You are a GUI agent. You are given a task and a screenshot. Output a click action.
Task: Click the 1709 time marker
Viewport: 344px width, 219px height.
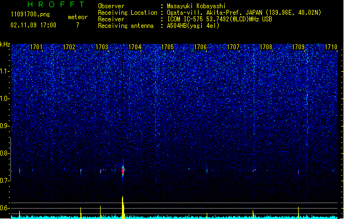[299, 47]
